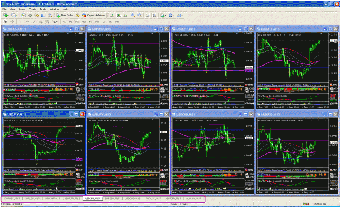341x207 pixels.
Task: Open the Templates icon
Action: coord(179,15)
